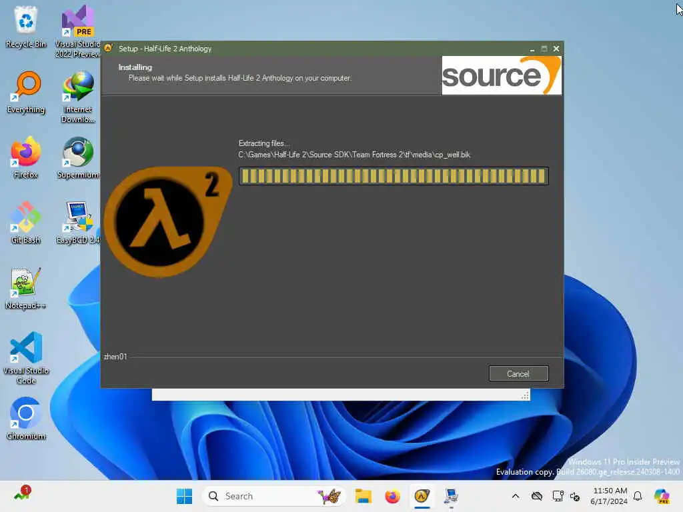Click the cloud sync off tray icon
This screenshot has height=512, width=683.
click(537, 496)
